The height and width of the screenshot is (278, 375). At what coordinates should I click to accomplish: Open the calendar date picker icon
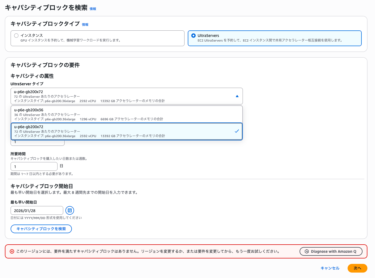click(70, 210)
